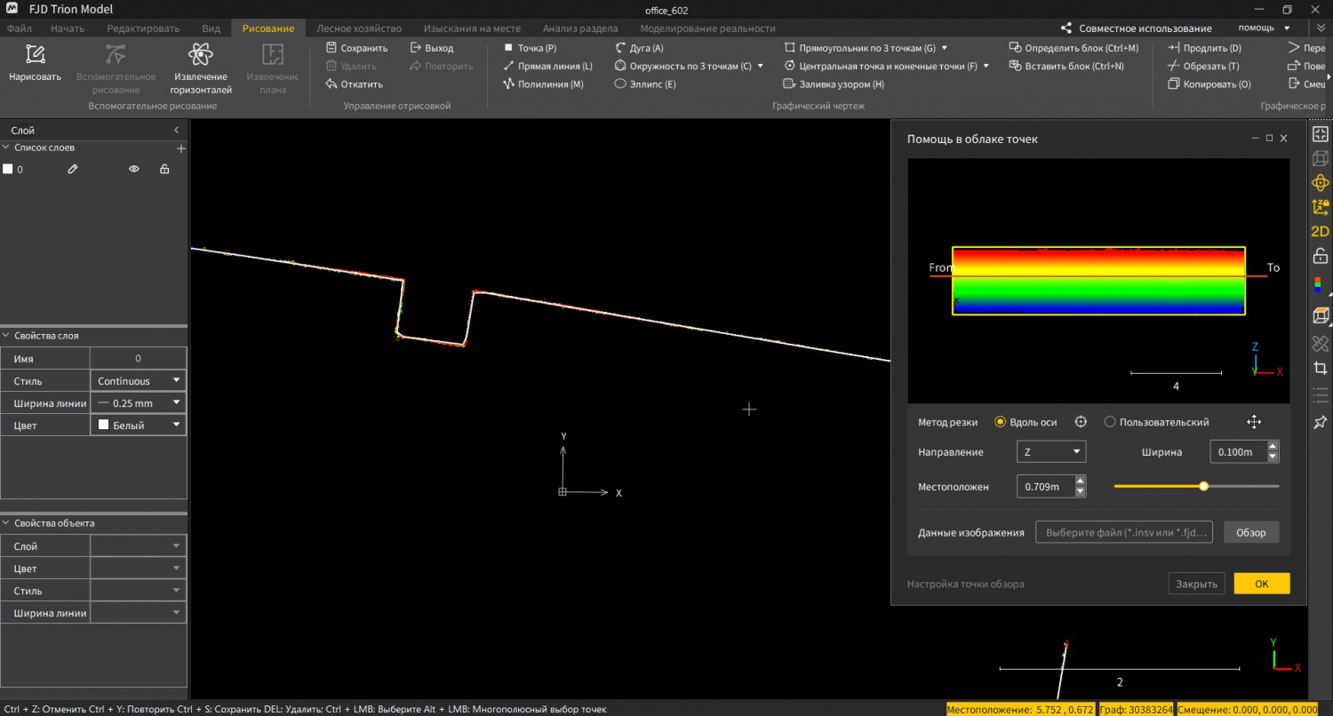Select the Эллипс (E) tool
The width and height of the screenshot is (1333, 716).
click(x=645, y=84)
